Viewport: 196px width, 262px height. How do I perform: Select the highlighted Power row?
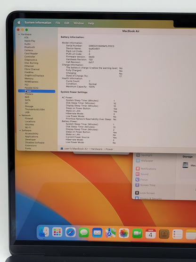click(x=37, y=91)
